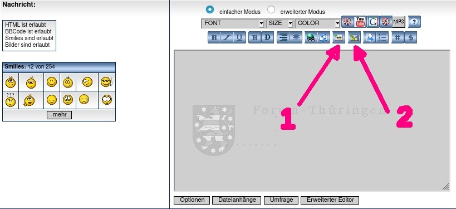
Task: Insert MP3 audio tag
Action: (399, 22)
